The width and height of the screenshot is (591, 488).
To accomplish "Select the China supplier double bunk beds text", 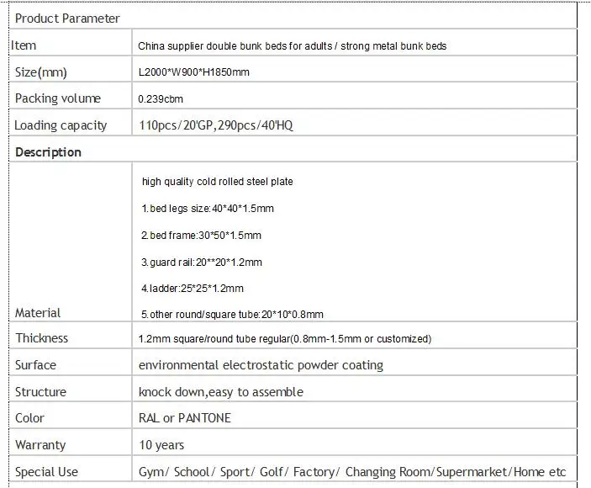I will (293, 46).
